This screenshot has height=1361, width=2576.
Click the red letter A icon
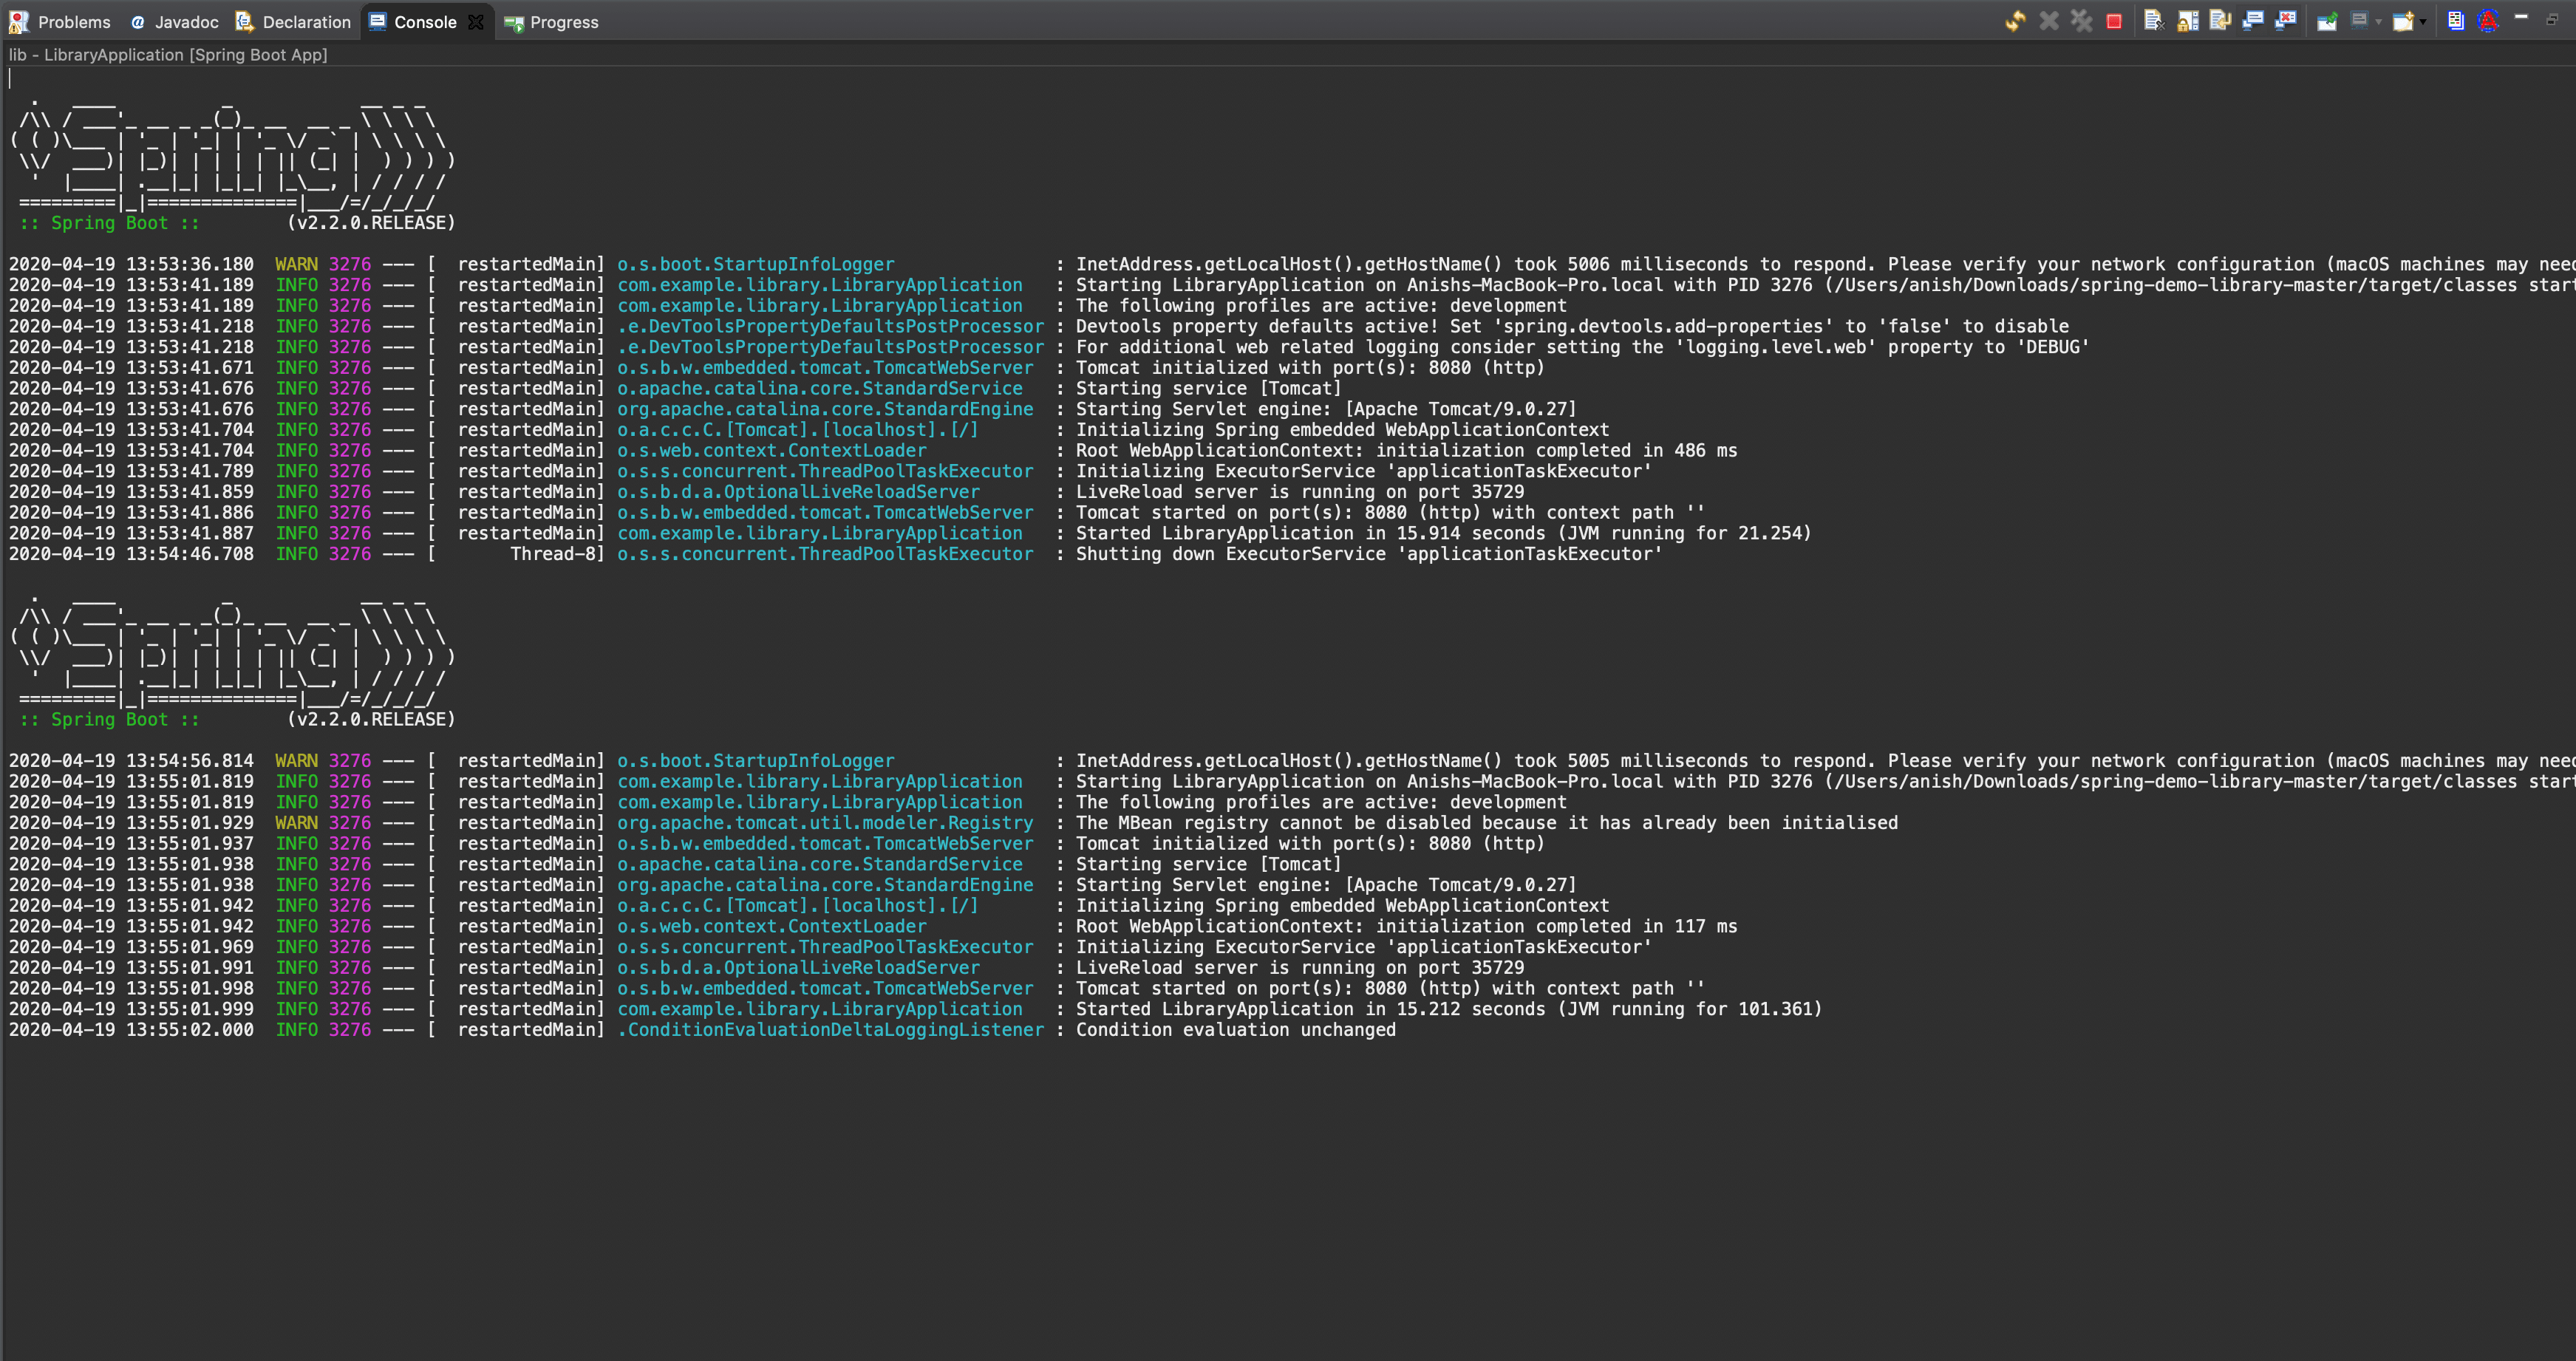click(x=2488, y=21)
